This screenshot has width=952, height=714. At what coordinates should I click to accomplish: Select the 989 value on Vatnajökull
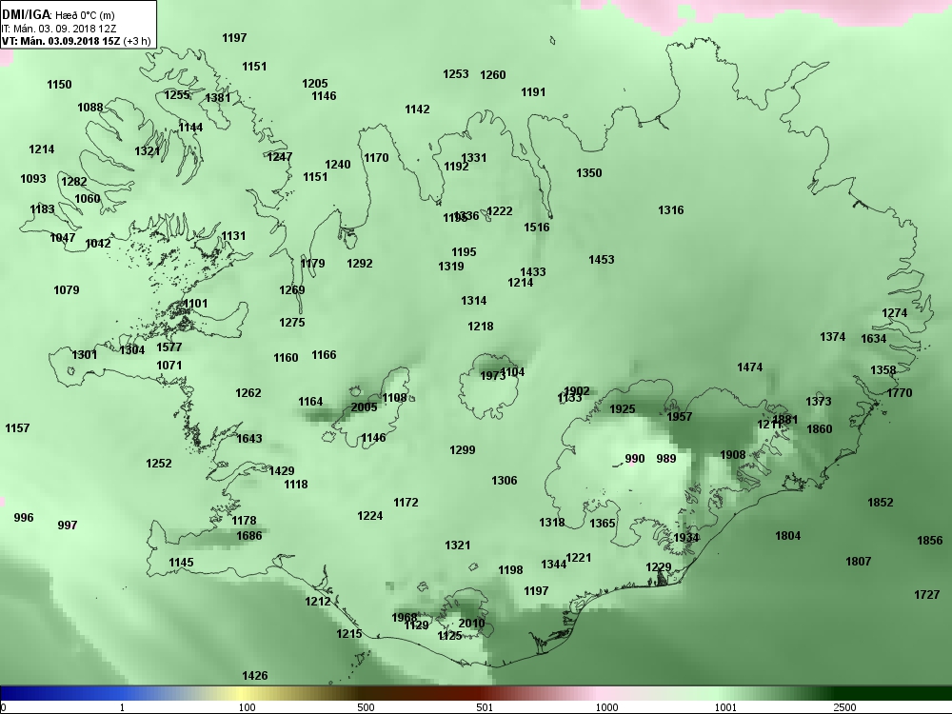click(x=666, y=459)
